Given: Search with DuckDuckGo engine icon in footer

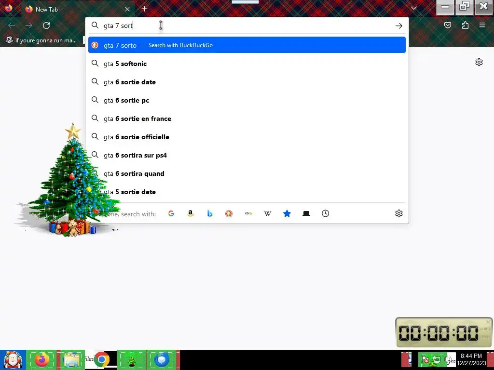Looking at the screenshot, I should tap(229, 213).
